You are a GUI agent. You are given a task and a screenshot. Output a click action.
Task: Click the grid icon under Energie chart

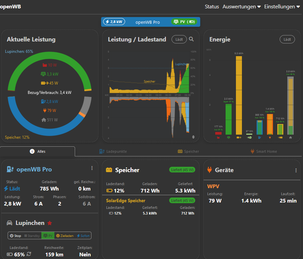point(218,137)
